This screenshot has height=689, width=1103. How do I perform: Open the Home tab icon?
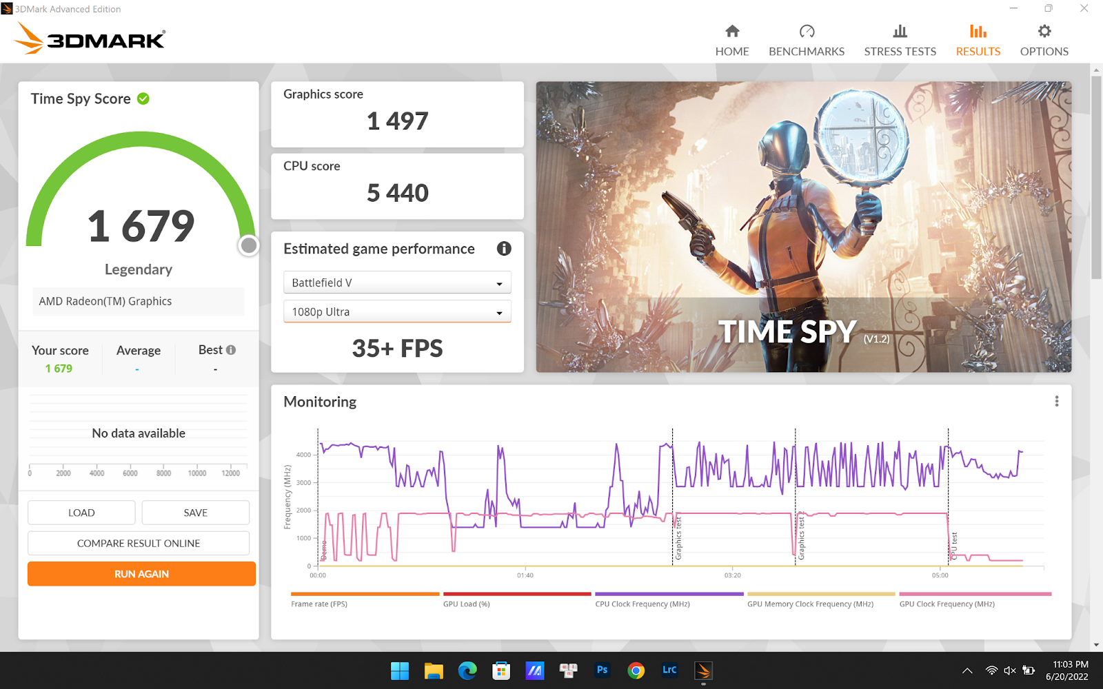point(732,31)
